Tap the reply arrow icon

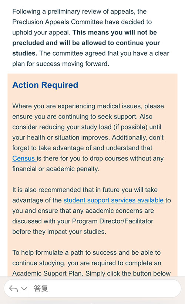[14, 288]
